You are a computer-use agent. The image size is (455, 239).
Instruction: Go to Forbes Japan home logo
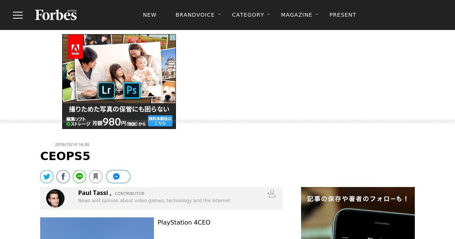point(56,15)
